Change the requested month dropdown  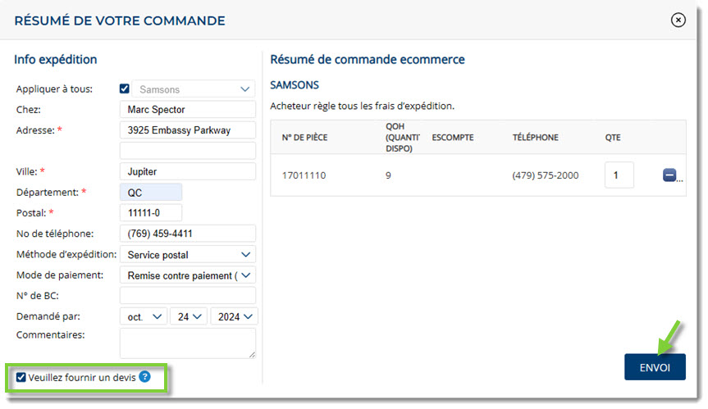click(144, 317)
